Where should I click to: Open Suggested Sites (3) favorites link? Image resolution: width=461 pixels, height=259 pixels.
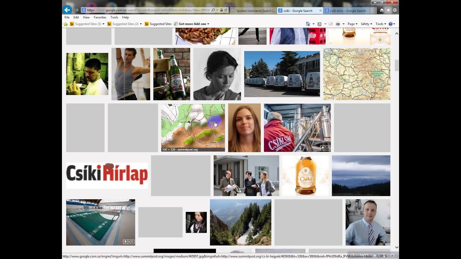[x=85, y=24]
